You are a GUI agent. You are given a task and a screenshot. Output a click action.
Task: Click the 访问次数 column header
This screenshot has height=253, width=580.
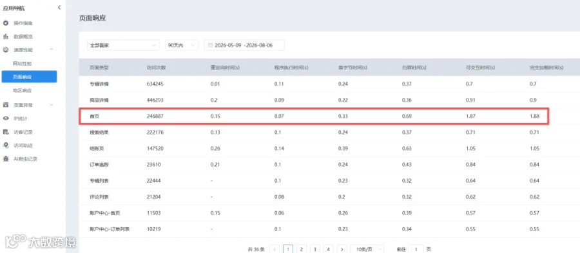[x=156, y=68]
